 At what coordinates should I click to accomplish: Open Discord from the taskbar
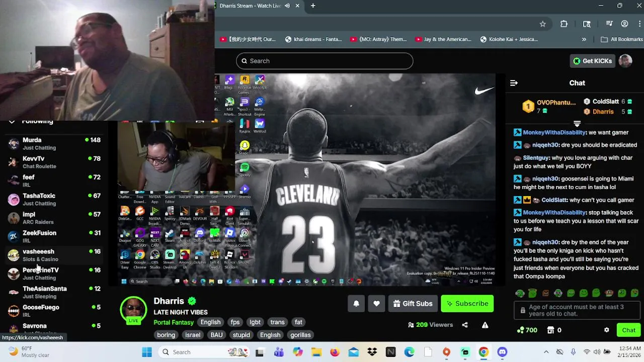pyautogui.click(x=502, y=352)
